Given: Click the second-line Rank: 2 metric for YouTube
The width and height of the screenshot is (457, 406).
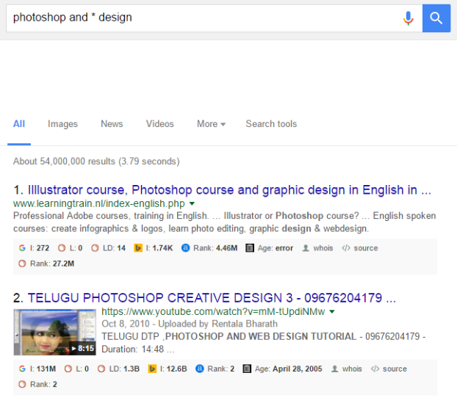Looking at the screenshot, I should pos(37,384).
